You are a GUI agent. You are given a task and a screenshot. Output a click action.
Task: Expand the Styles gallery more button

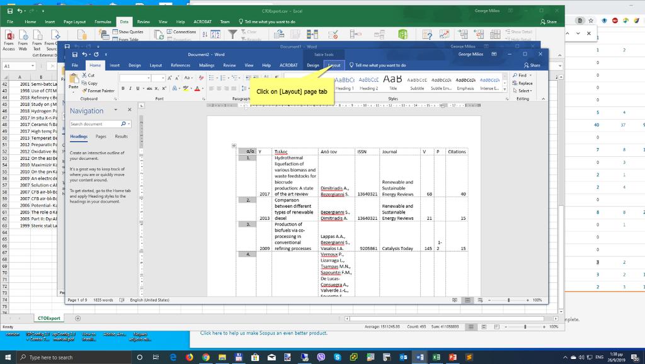coord(505,89)
